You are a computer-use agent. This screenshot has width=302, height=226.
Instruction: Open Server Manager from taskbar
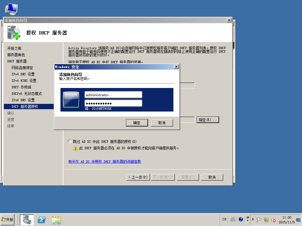[x=27, y=220]
